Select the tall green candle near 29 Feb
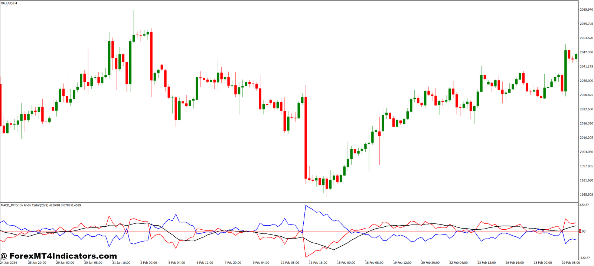Image resolution: width=594 pixels, height=266 pixels. tap(566, 70)
